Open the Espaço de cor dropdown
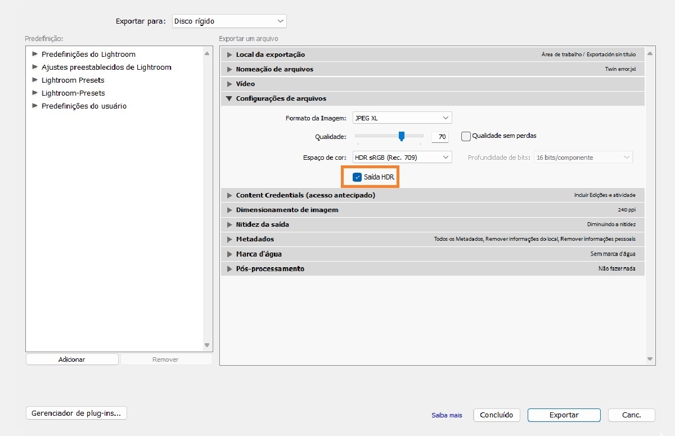Viewport: 675px width, 436px height. click(x=402, y=158)
